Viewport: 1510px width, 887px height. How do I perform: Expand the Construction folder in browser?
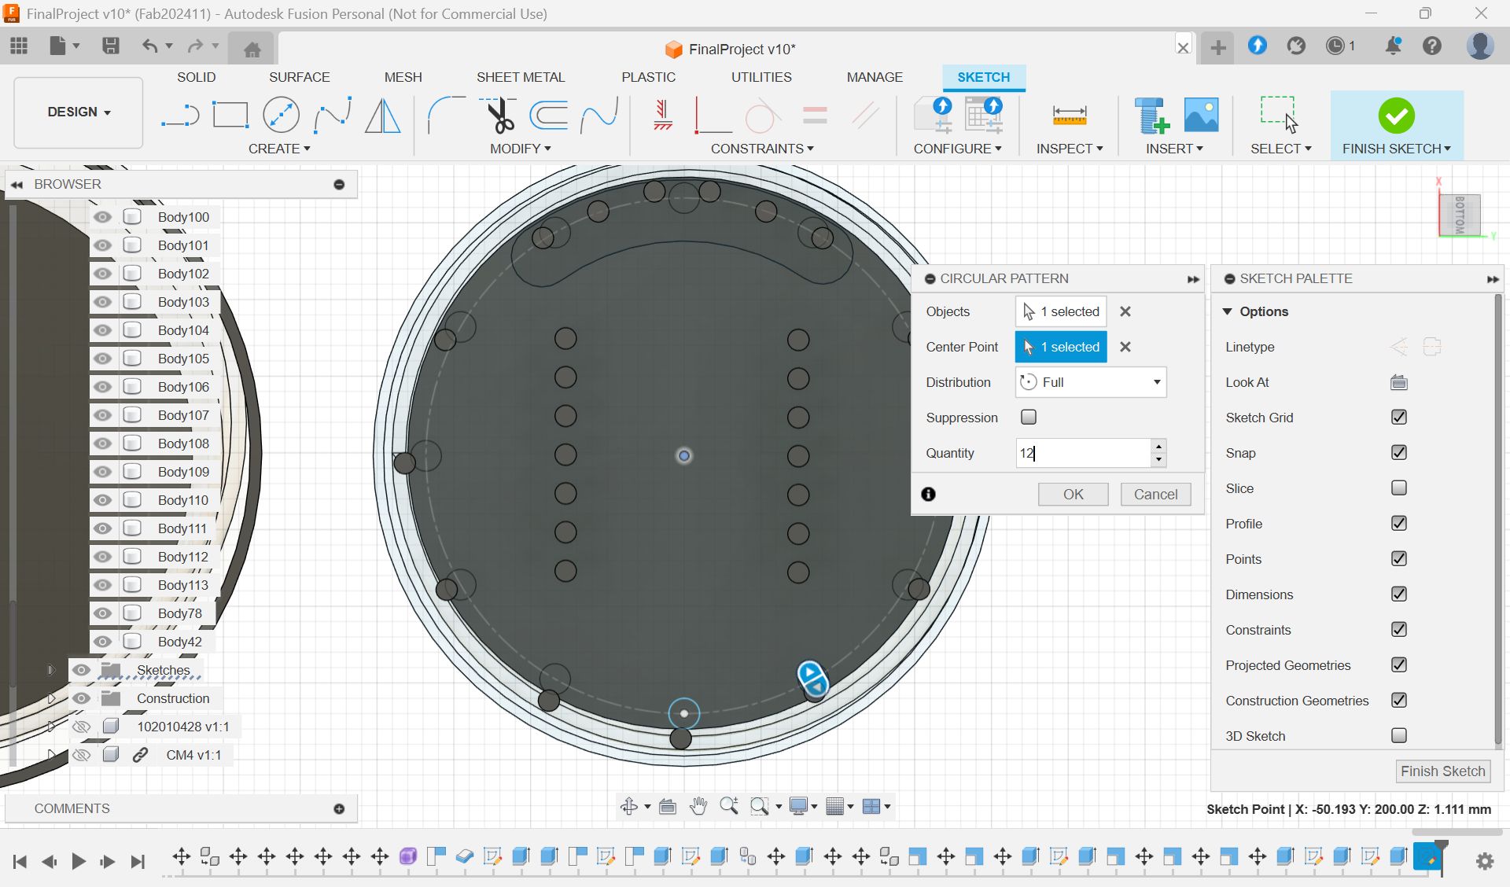point(51,698)
